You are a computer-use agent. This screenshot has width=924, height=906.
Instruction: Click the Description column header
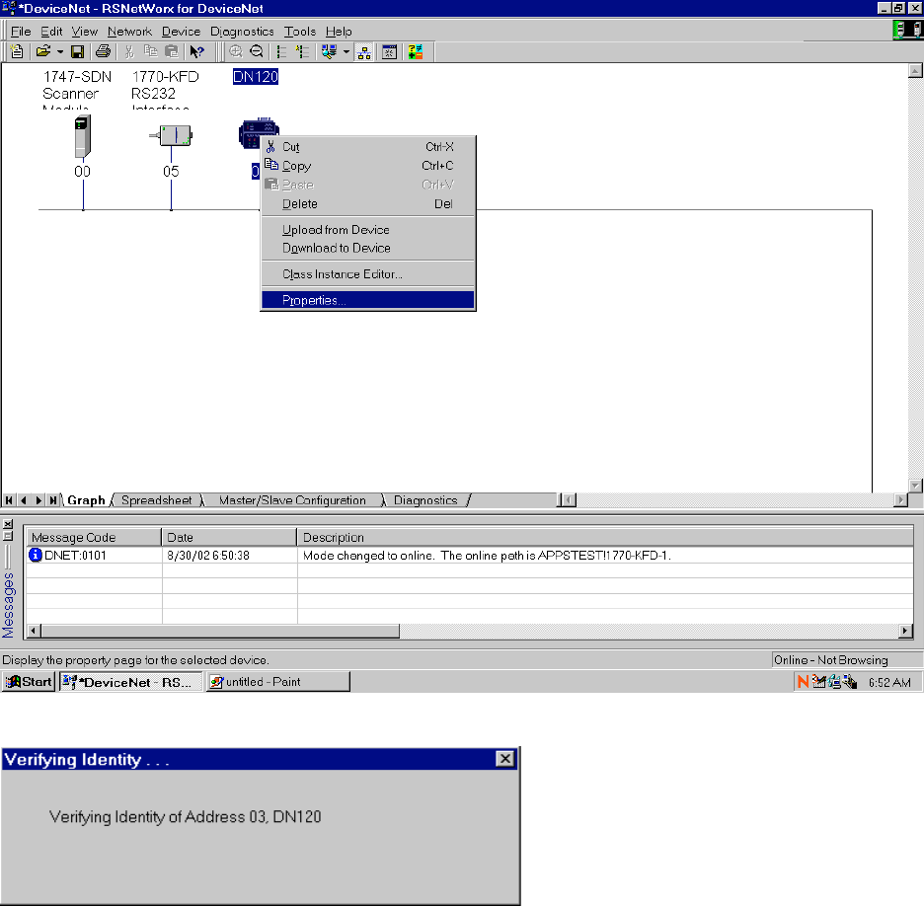[x=606, y=537]
